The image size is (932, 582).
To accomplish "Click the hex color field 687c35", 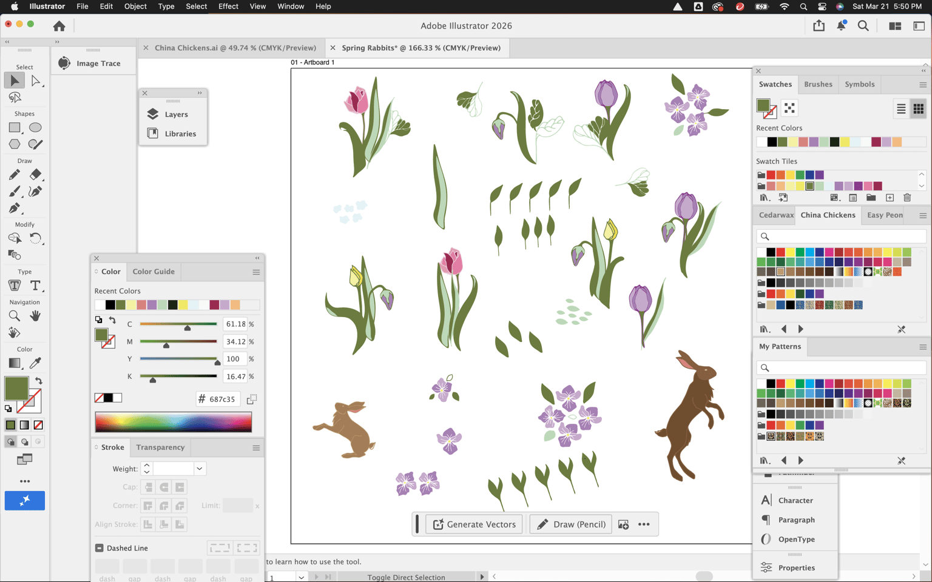I will pos(222,399).
